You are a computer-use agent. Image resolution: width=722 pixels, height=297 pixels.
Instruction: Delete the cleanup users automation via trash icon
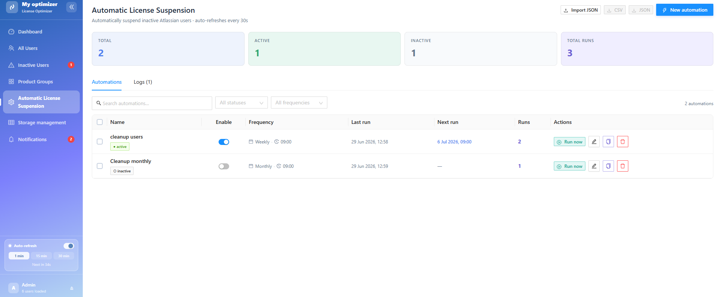pyautogui.click(x=623, y=142)
